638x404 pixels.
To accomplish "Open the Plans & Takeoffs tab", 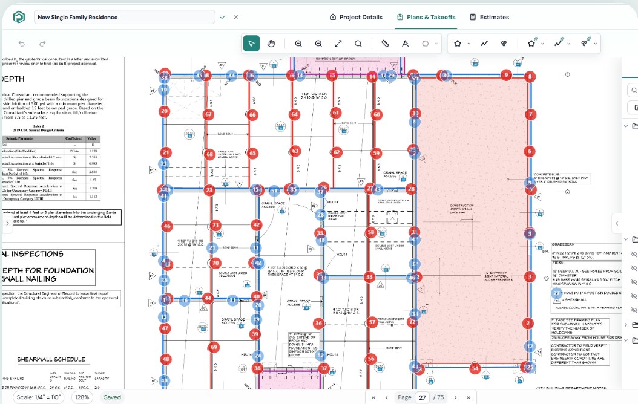I will [x=426, y=17].
